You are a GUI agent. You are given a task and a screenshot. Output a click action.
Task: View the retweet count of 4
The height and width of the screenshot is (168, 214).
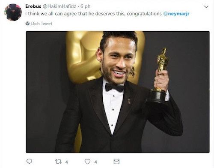66,162
